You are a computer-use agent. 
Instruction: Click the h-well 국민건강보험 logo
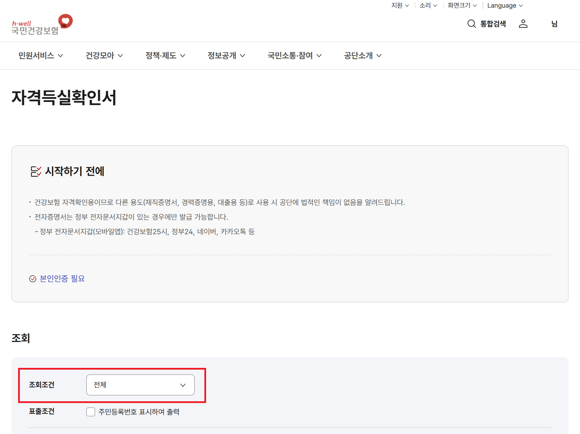point(42,25)
